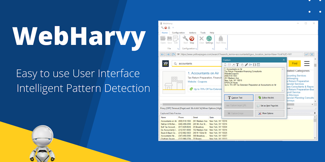
Task: Reload the page with the refresh icon
Action: pyautogui.click(x=173, y=54)
